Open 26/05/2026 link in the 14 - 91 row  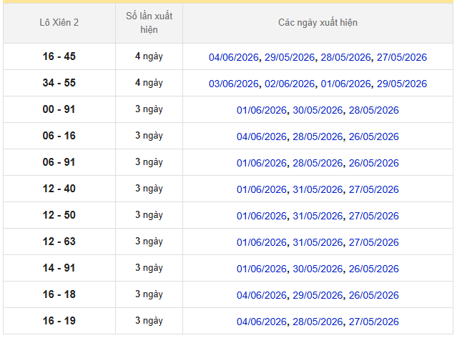click(374, 269)
